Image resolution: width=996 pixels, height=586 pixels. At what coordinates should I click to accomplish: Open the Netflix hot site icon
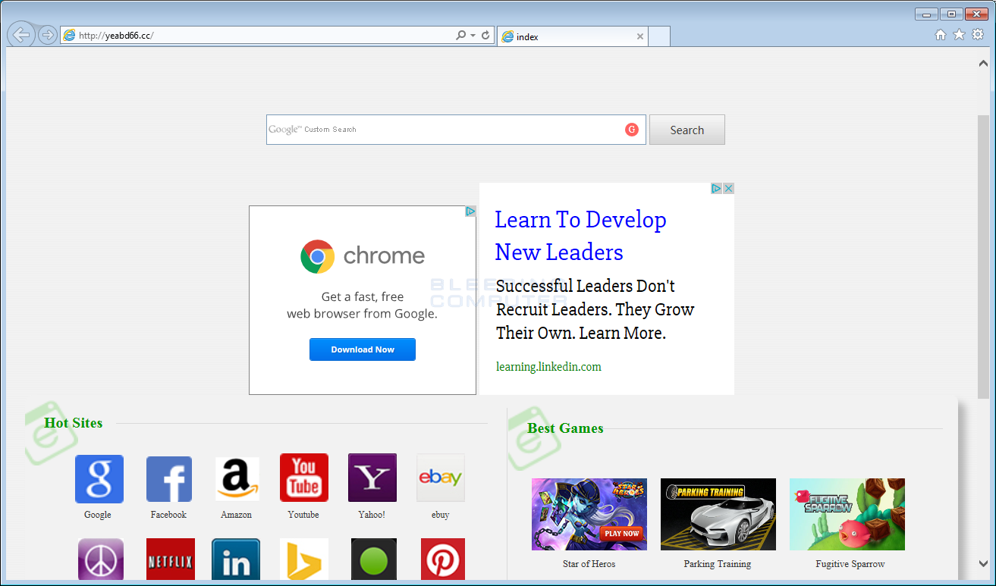pyautogui.click(x=171, y=560)
